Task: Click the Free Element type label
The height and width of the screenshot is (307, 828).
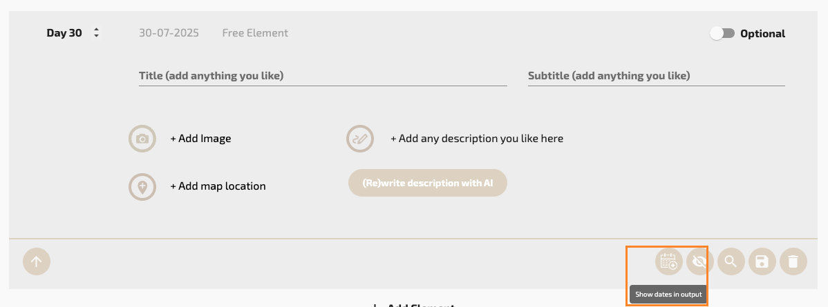Action: click(255, 33)
